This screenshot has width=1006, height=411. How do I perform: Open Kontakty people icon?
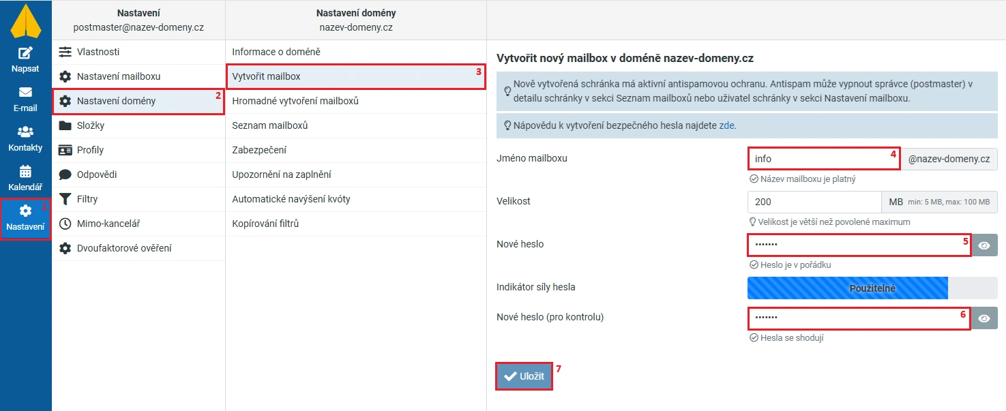pos(25,132)
